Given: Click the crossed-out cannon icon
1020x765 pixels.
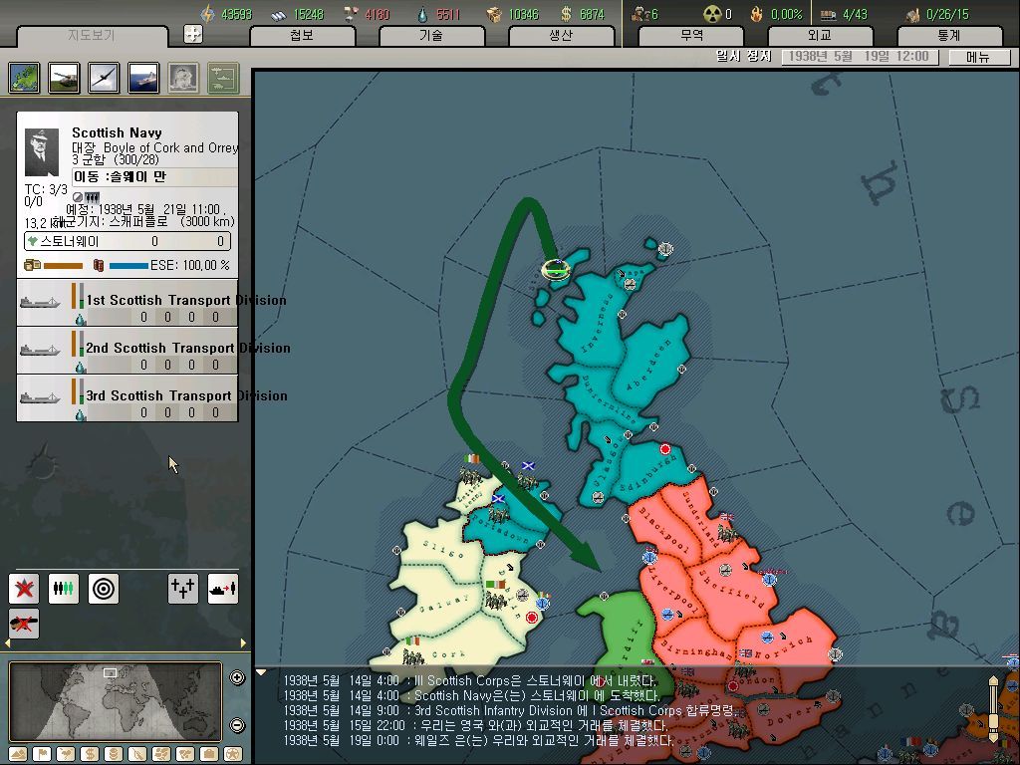Looking at the screenshot, I should click(24, 624).
